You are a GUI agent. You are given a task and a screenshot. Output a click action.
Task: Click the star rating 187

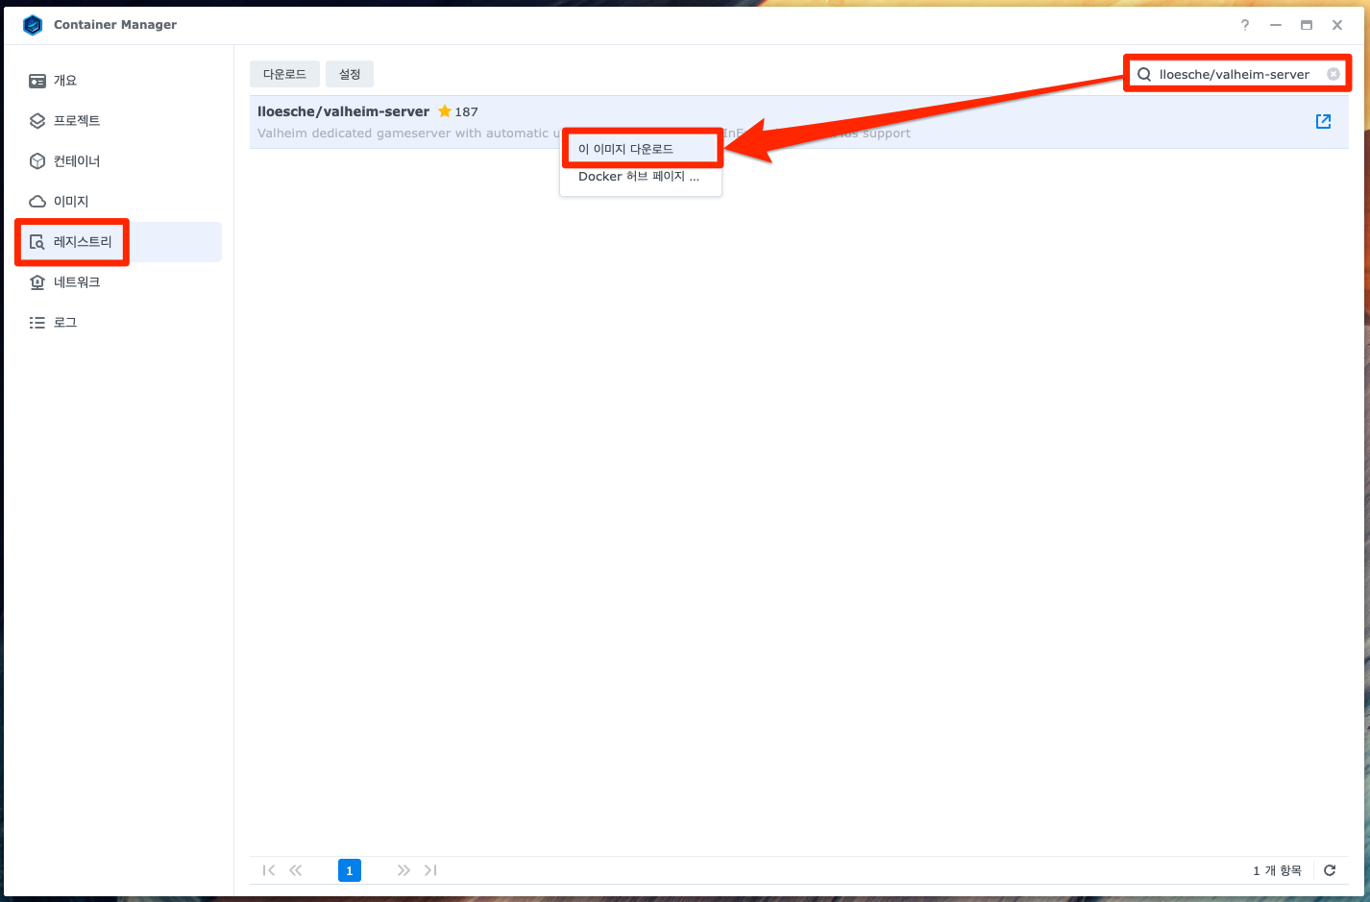(458, 111)
